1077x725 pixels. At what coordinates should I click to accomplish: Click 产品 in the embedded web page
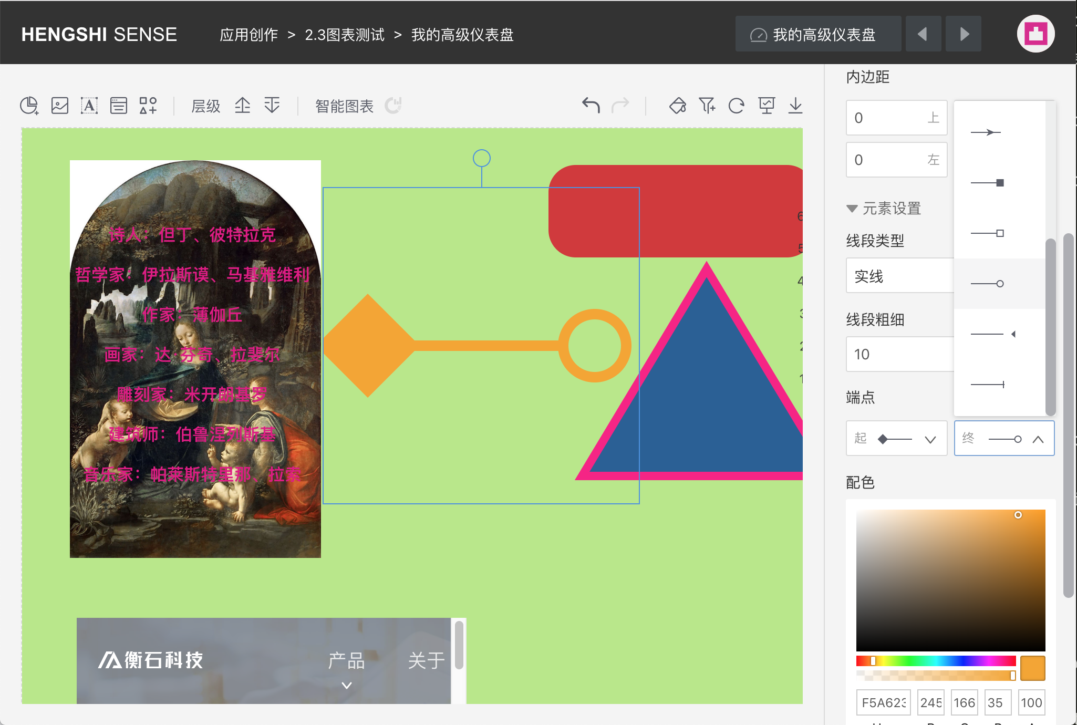(x=346, y=660)
